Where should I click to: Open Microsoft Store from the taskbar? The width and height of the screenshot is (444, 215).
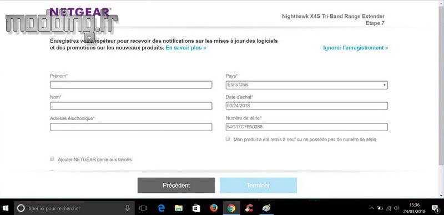[x=196, y=208]
